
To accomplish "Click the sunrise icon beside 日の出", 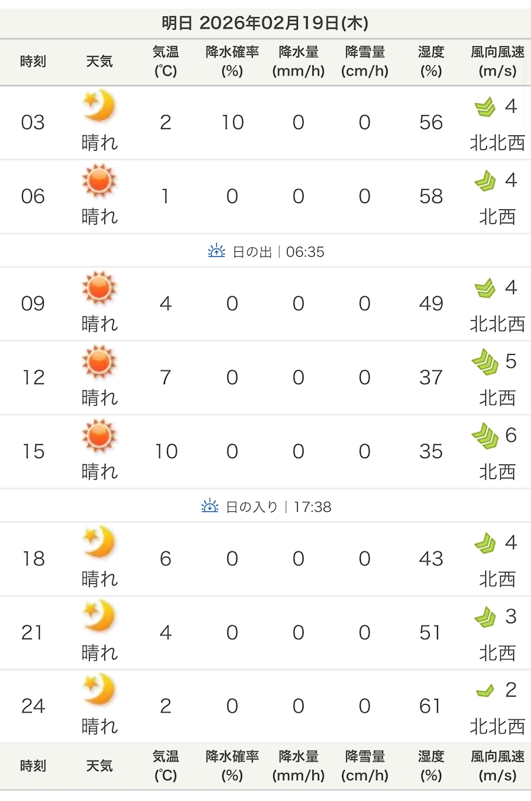I will click(216, 251).
